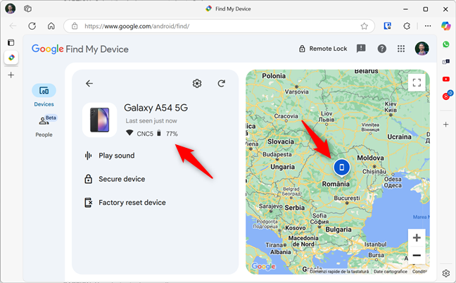Go to the browser home page icon
Image resolution: width=456 pixels, height=283 pixels.
pos(51,26)
